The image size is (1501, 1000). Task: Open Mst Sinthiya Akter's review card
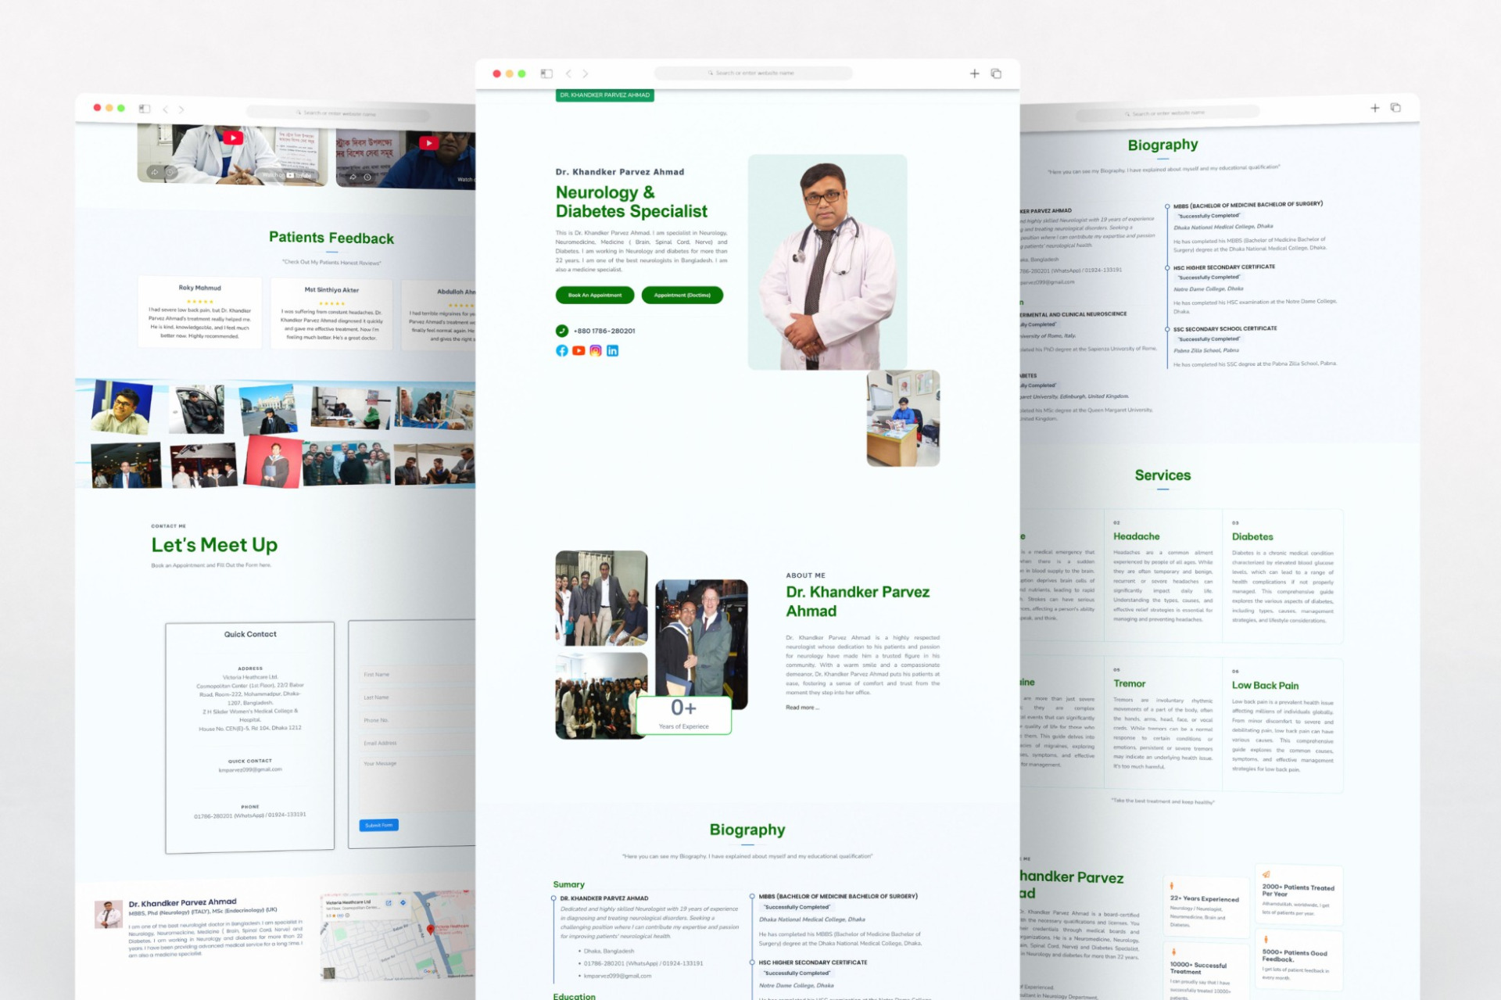point(331,314)
